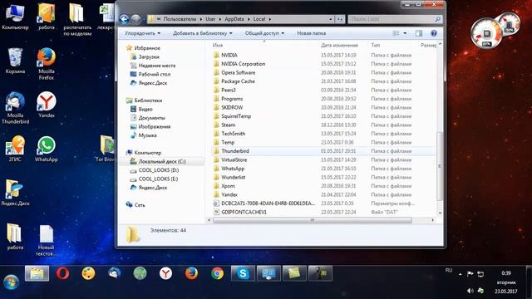The height and width of the screenshot is (299, 532).
Task: Open Thunderbird from the taskbar
Action: (x=115, y=273)
